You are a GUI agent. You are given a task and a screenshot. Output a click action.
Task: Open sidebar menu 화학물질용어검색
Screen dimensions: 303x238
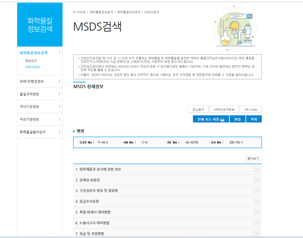click(x=40, y=132)
